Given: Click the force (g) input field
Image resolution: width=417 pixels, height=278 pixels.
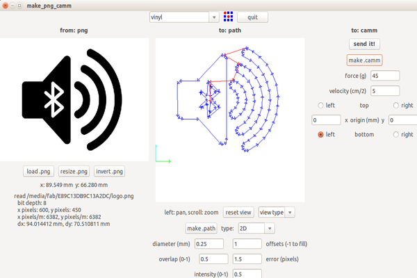Looking at the screenshot, I should click(385, 76).
